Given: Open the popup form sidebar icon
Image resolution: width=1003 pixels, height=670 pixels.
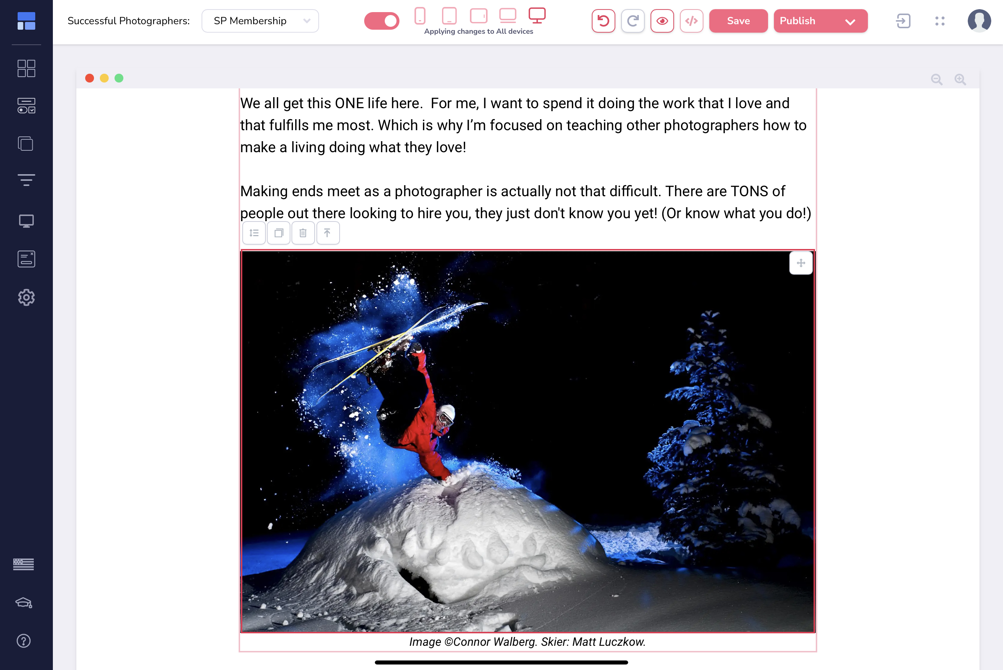Looking at the screenshot, I should (26, 259).
